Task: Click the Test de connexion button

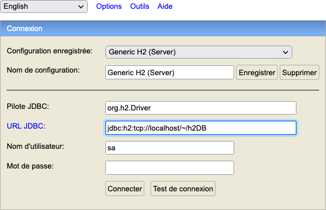Action: (183, 189)
